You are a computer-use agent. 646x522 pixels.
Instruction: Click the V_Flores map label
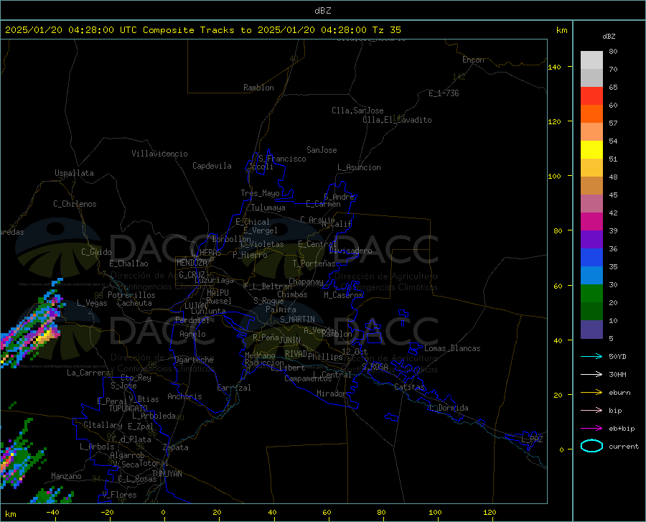pyautogui.click(x=119, y=495)
